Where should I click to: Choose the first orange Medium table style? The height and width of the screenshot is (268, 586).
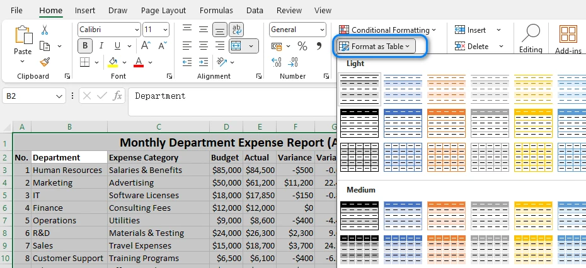coord(446,215)
